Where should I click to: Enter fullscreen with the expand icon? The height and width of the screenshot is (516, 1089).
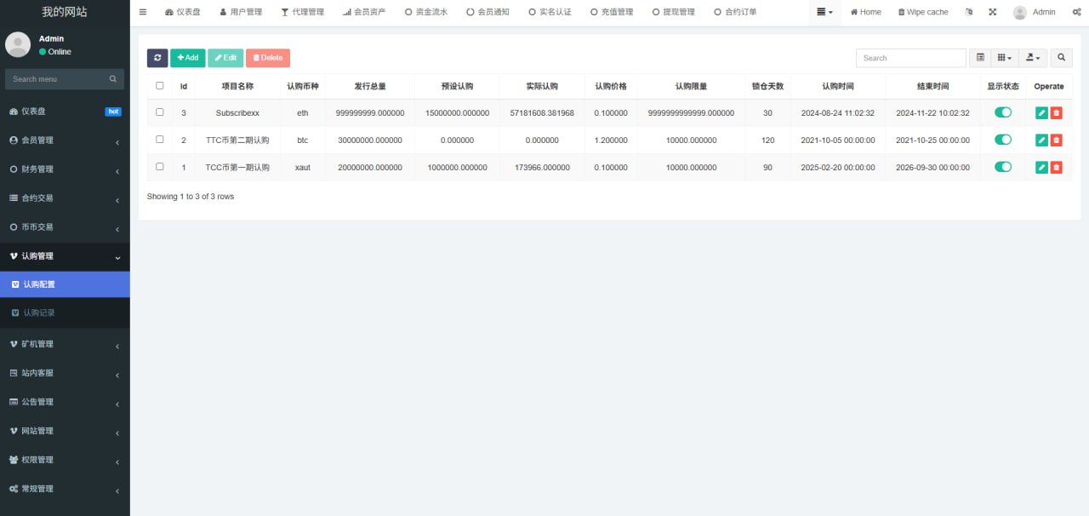click(993, 12)
